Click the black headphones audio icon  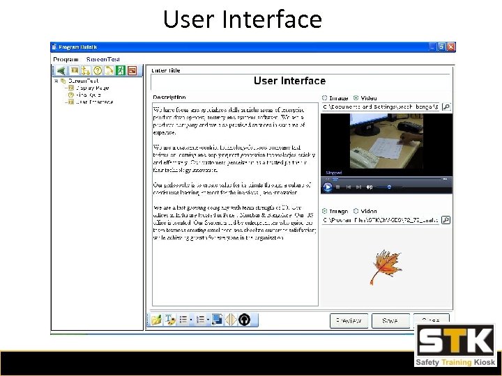coord(244,320)
